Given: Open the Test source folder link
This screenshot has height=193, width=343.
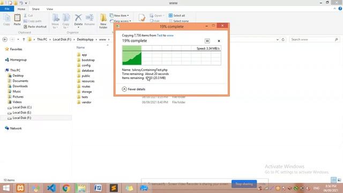Looking at the screenshot, I should click(x=160, y=35).
